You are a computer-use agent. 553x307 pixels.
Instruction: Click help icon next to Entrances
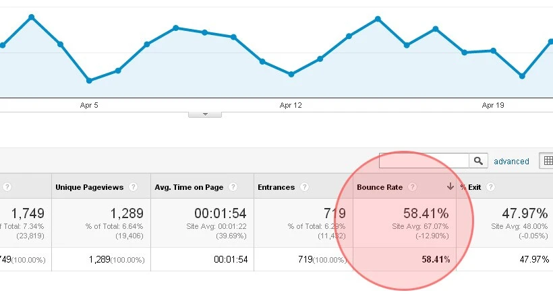[x=304, y=187]
